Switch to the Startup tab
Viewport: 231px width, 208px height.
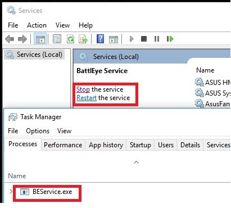coord(141,145)
